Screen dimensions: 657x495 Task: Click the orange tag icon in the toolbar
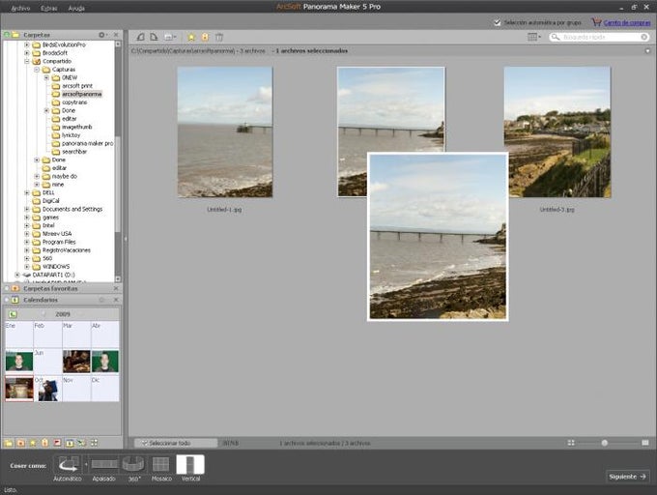(x=205, y=38)
